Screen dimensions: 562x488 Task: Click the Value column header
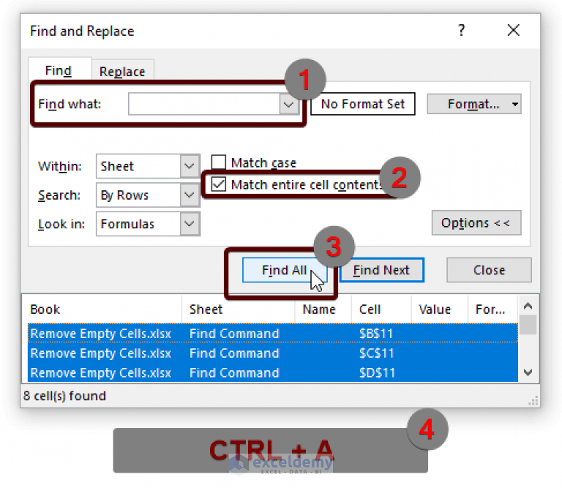[x=439, y=309]
